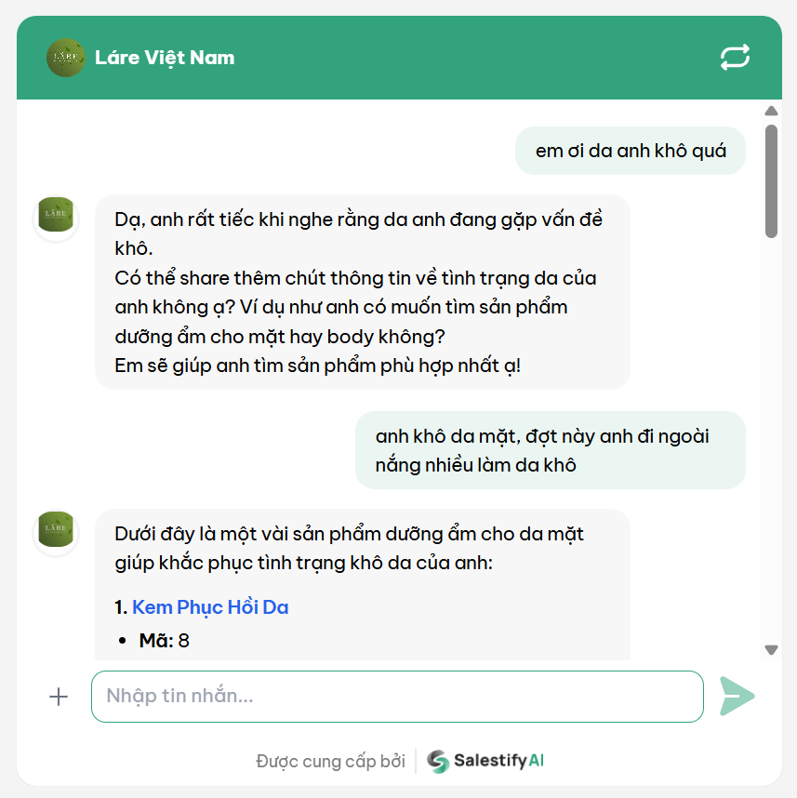Click the 'Dưới đây là một vài sản phẩm' reply

(363, 584)
